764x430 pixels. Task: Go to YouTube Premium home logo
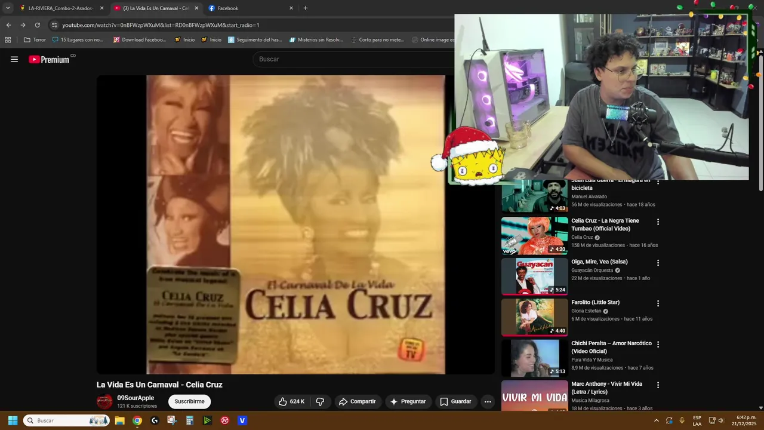[50, 59]
